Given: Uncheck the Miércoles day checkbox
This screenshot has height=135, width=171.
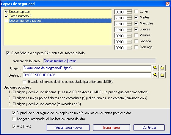Looking at the screenshot, I should (x=136, y=23).
